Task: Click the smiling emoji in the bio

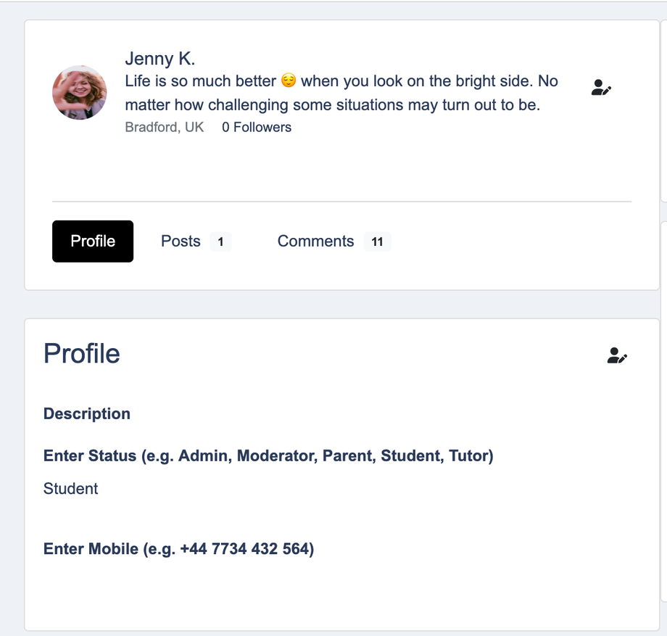Action: pos(289,80)
